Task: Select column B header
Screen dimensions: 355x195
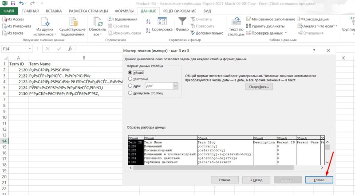Action: [84, 58]
